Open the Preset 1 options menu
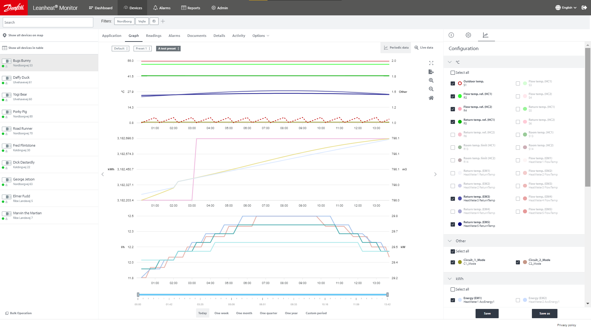 tap(149, 48)
